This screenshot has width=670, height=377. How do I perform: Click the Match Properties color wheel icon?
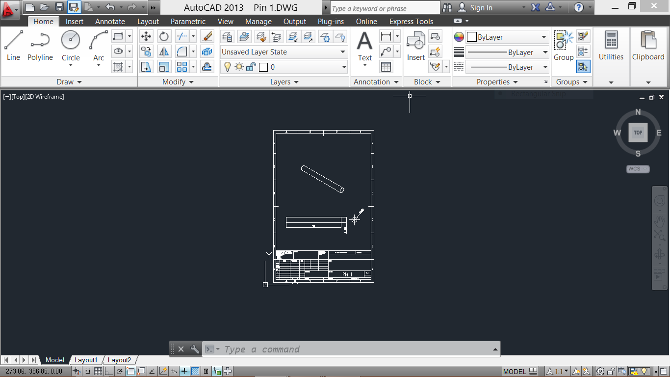pos(459,37)
